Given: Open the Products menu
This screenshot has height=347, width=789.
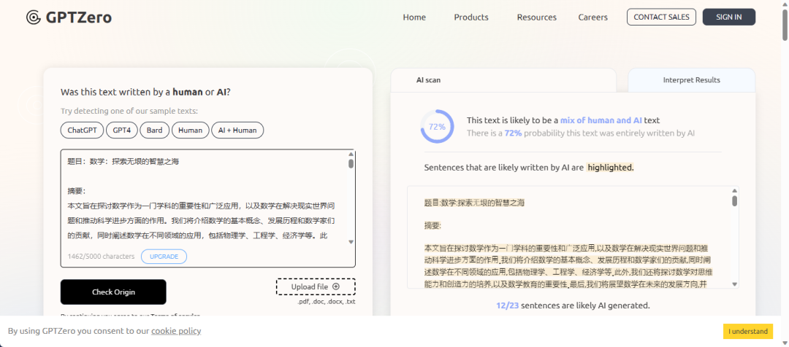Looking at the screenshot, I should pos(471,17).
